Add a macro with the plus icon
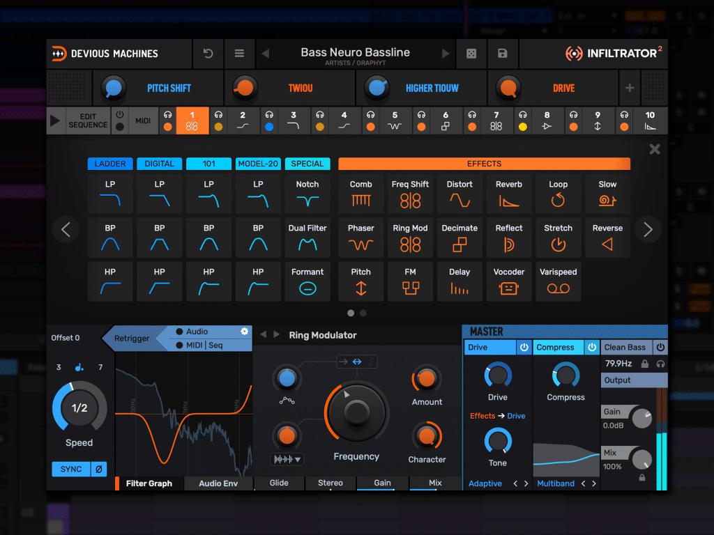Screen dimensions: 714x535 pyautogui.click(x=630, y=88)
